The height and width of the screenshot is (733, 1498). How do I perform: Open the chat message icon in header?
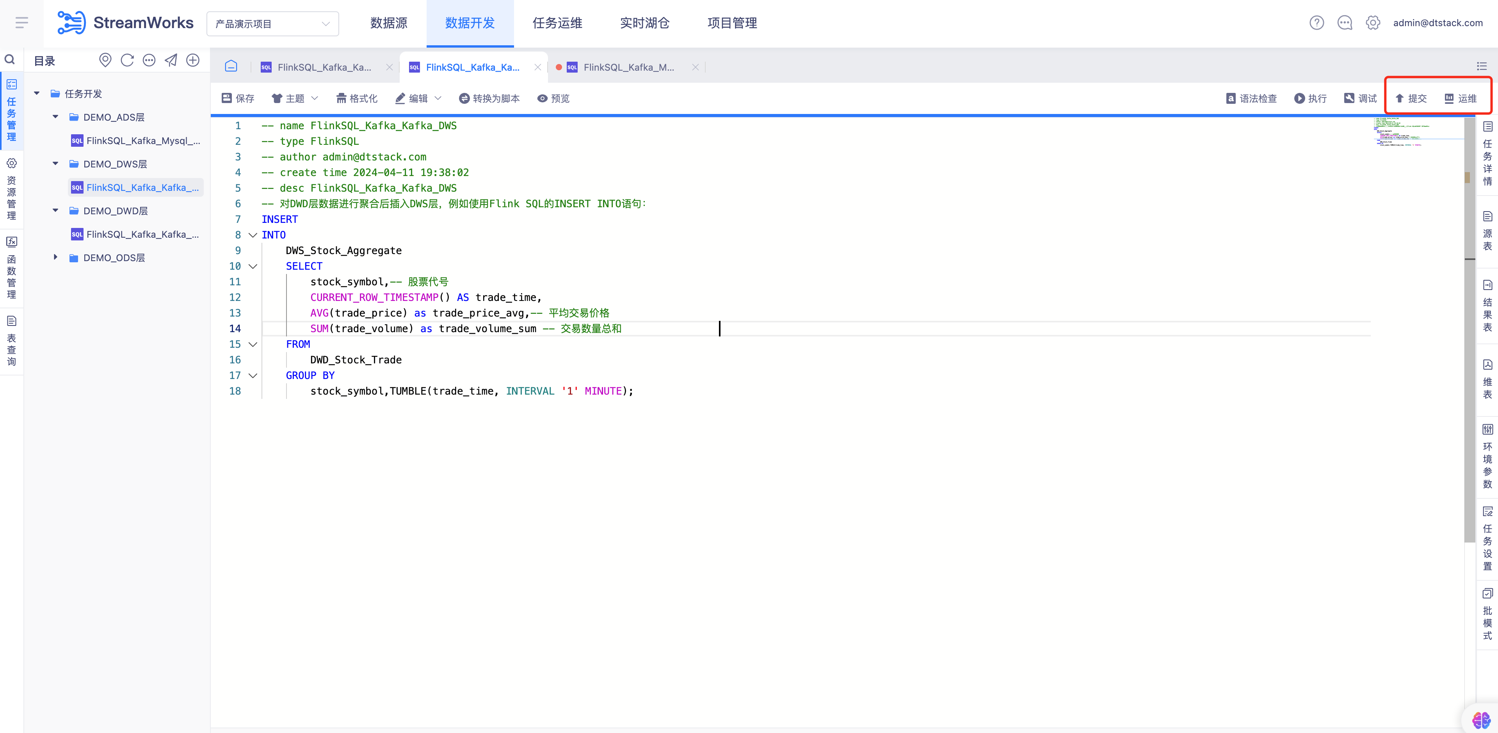point(1345,23)
